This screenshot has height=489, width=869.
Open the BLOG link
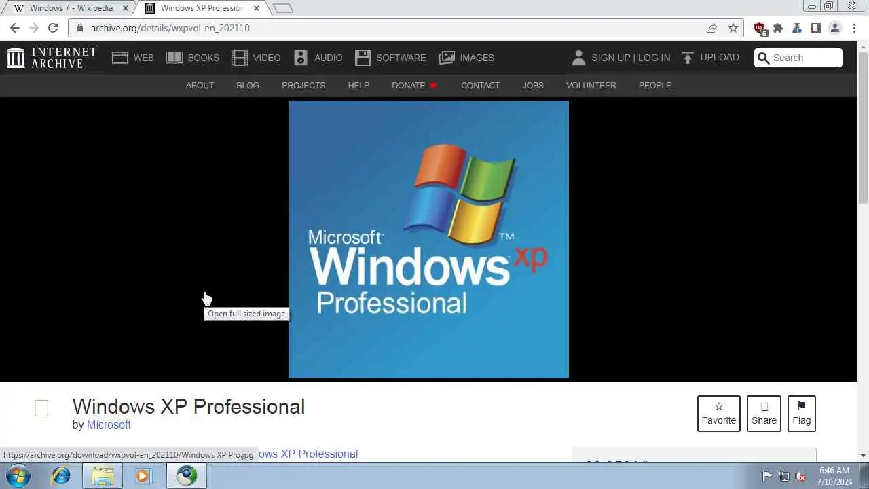[248, 85]
